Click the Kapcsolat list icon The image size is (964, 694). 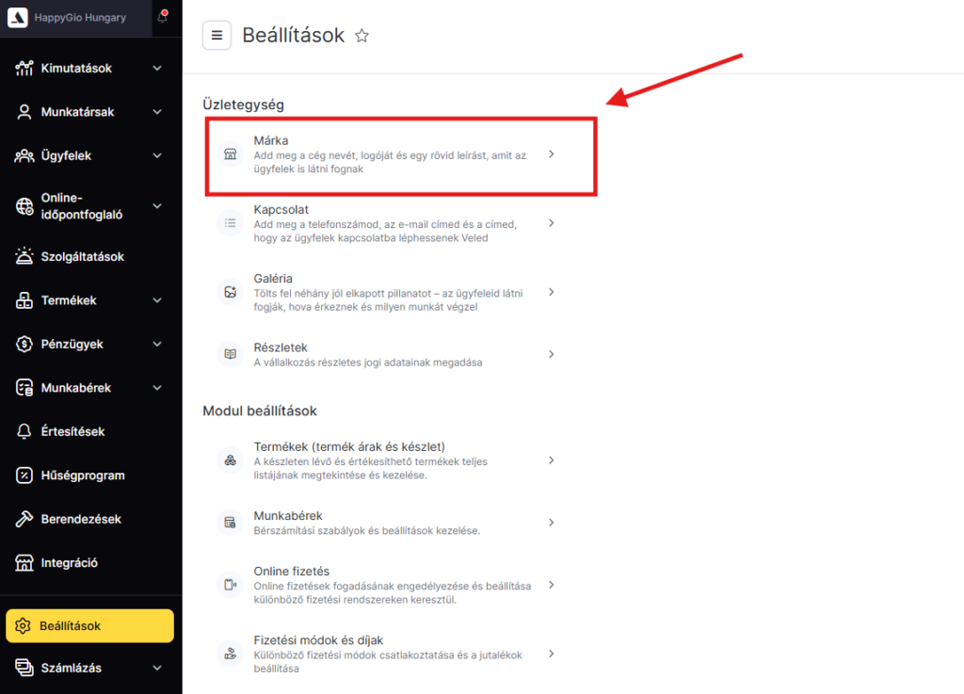tap(230, 223)
